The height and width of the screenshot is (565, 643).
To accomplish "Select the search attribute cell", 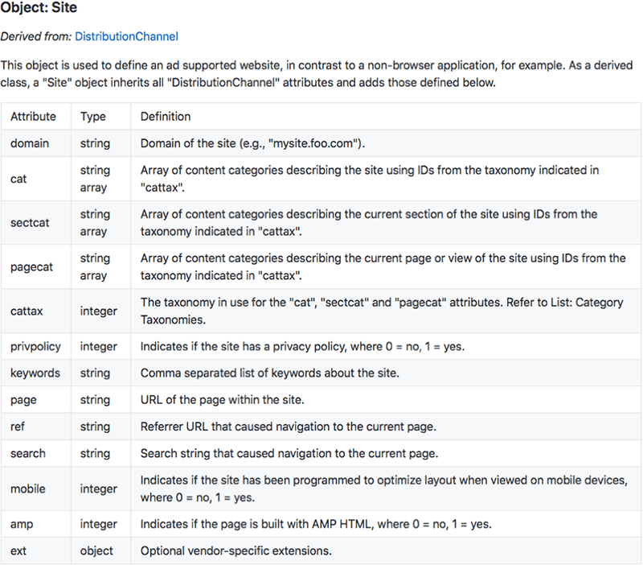I will click(x=28, y=453).
